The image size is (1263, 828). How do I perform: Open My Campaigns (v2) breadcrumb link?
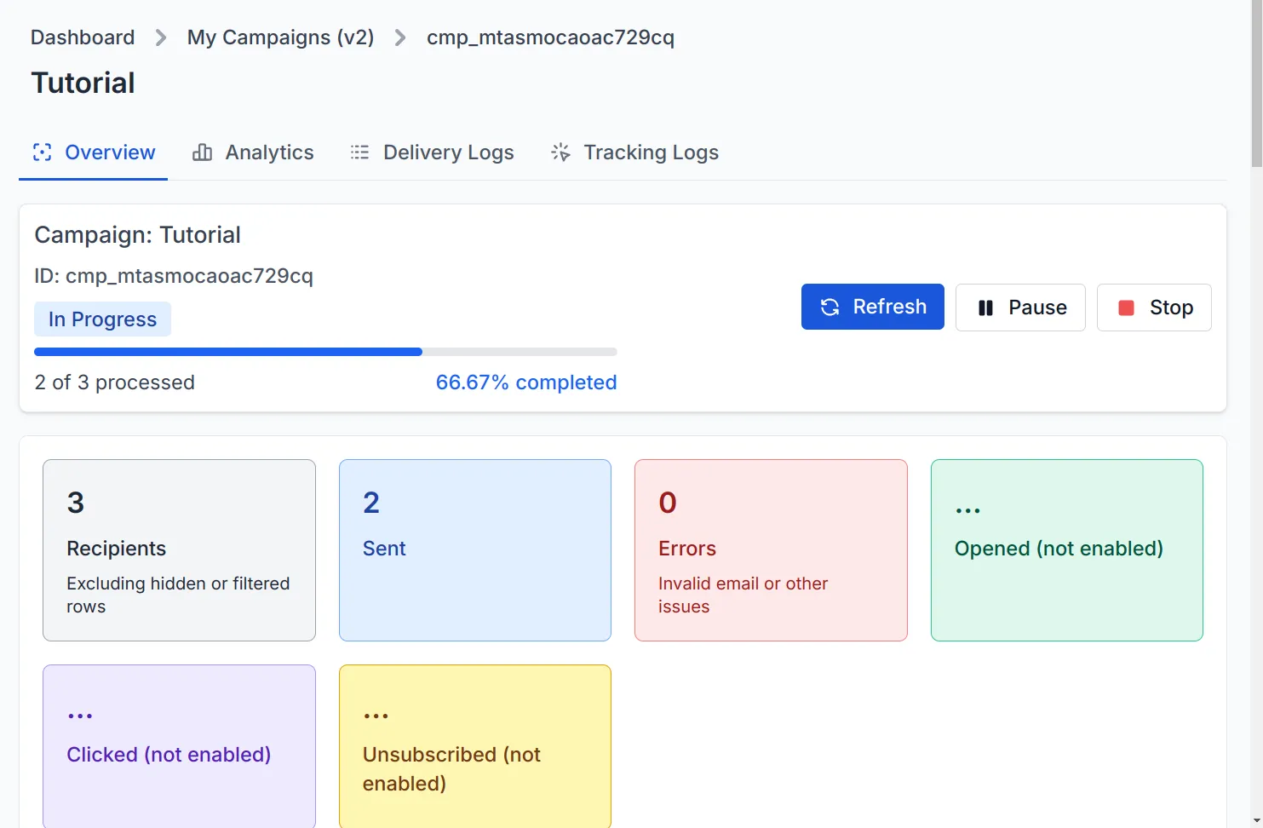281,37
